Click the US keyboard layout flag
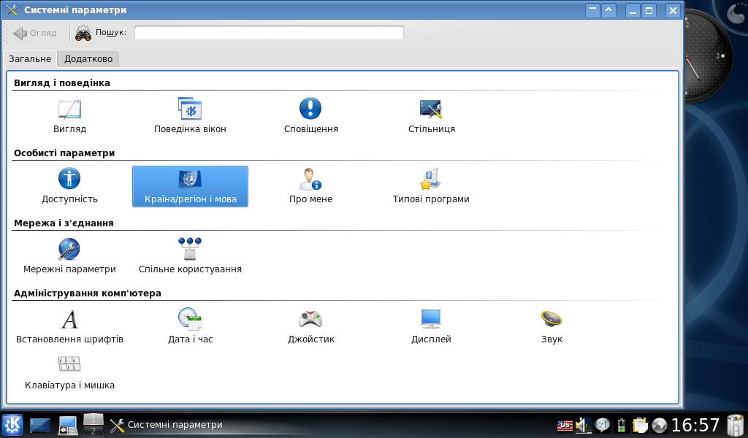This screenshot has width=748, height=438. [565, 425]
